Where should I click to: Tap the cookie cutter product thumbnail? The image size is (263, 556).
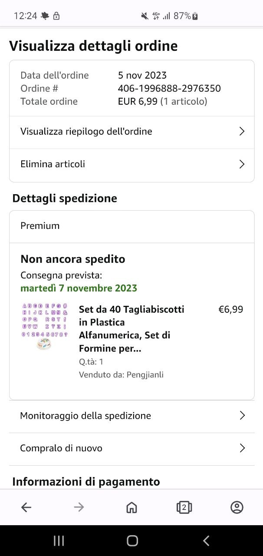[x=45, y=327]
